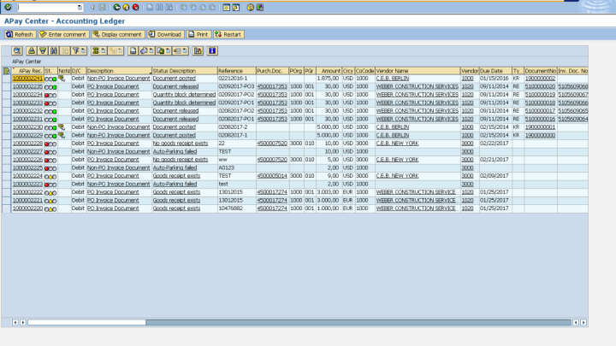Viewport: 616px width, 346px height.
Task: Click the blue Information icon in grid toolbar
Action: [212, 50]
